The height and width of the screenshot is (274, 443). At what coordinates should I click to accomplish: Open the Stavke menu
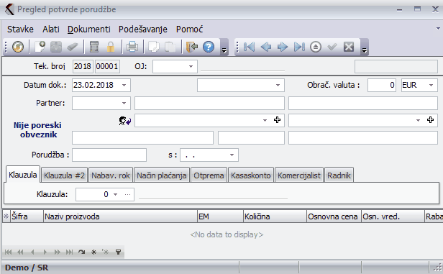(x=20, y=29)
